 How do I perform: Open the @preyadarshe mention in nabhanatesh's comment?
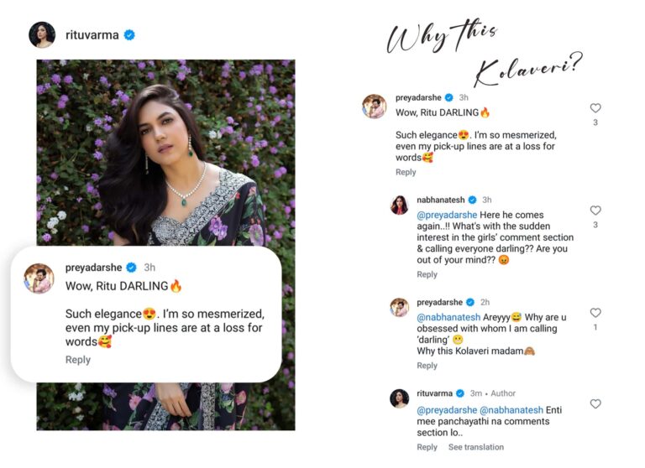coord(448,216)
